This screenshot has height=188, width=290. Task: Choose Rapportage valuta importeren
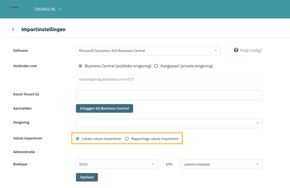pyautogui.click(x=127, y=139)
